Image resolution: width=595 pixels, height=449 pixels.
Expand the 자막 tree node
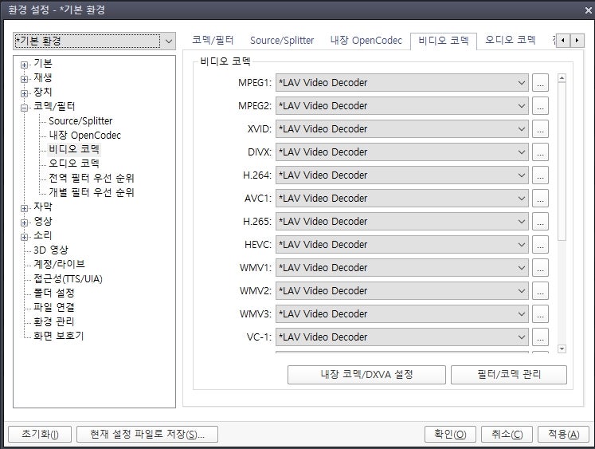24,208
